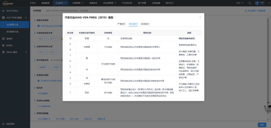271x128 pixels.
Task: Open the 过程管理 dropdown menu
Action: 78,3
